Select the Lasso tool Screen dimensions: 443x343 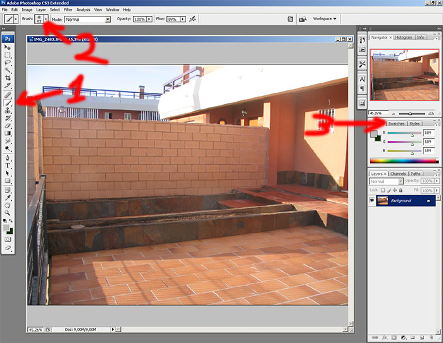click(x=8, y=63)
